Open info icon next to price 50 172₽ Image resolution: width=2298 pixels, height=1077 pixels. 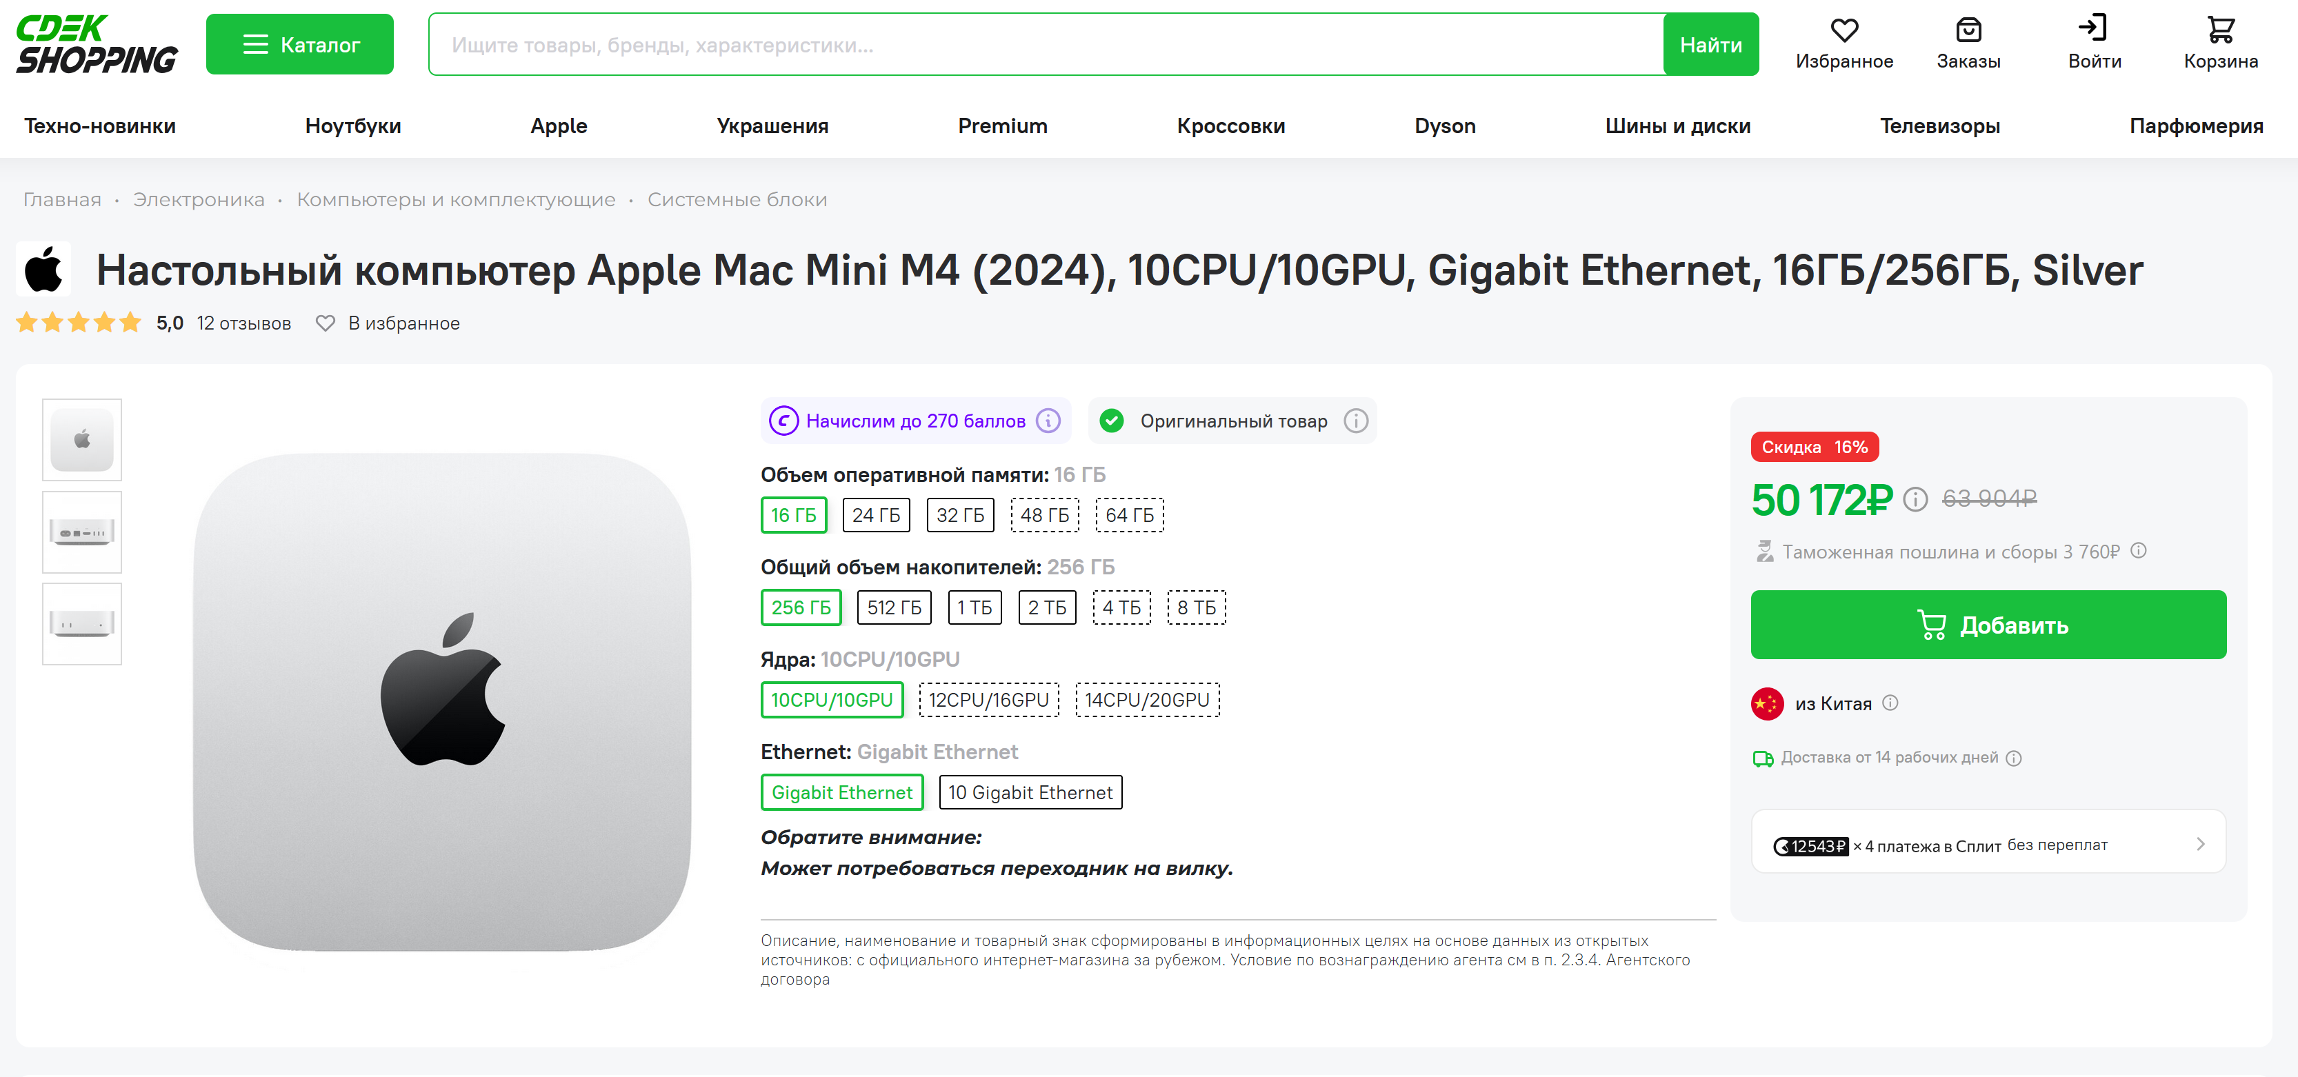[1915, 499]
